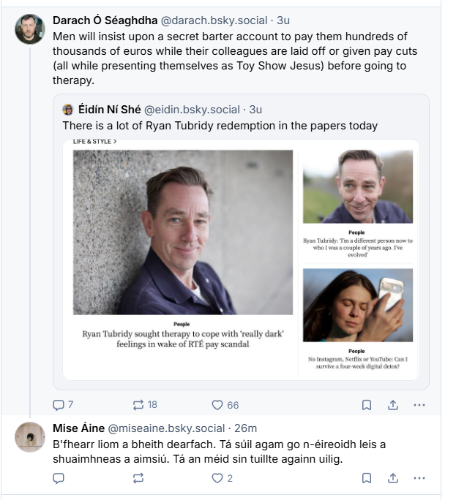Open Darach Ó Séaghdha's profile avatar
456x500 pixels.
coord(30,29)
